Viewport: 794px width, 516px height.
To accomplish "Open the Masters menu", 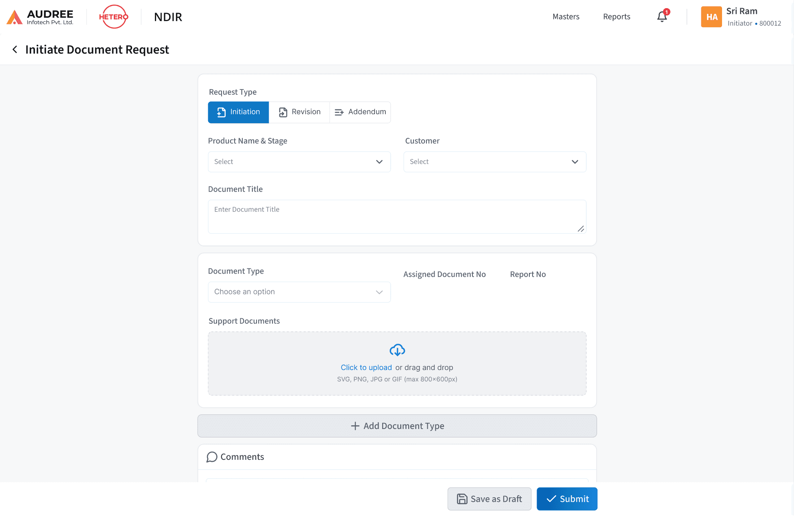I will click(566, 17).
